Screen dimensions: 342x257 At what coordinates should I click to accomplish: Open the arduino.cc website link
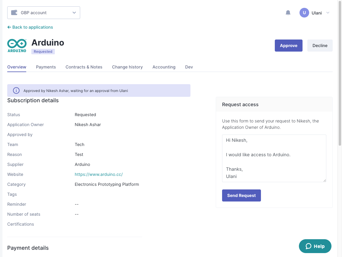tap(99, 174)
